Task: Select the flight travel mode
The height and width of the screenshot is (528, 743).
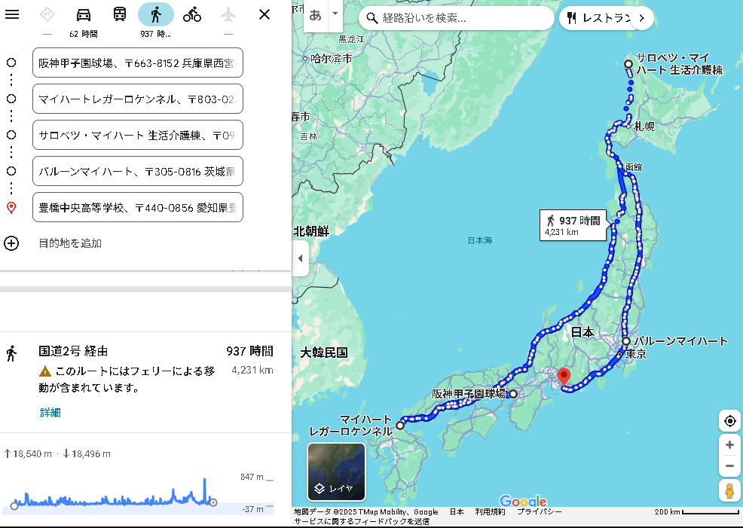Action: click(228, 14)
